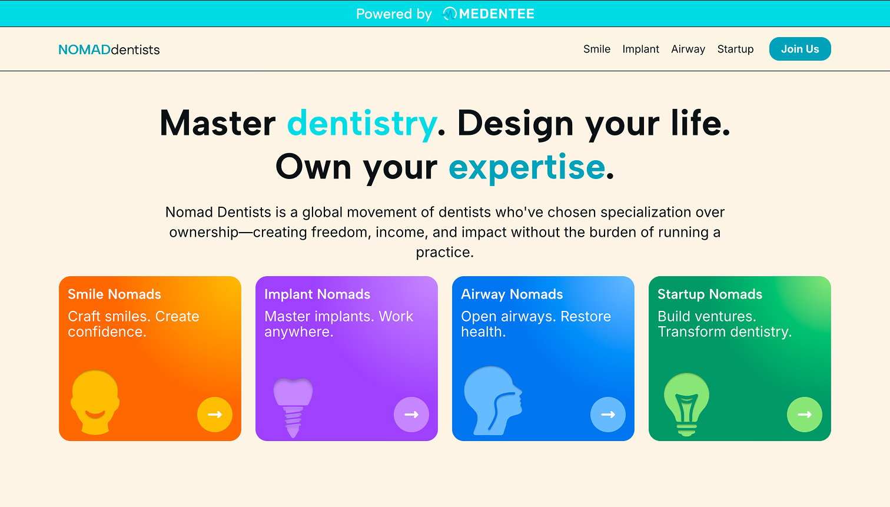Viewport: 890px width, 507px height.
Task: Click the yellow arrow on Smile Nomads card
Action: pyautogui.click(x=215, y=415)
